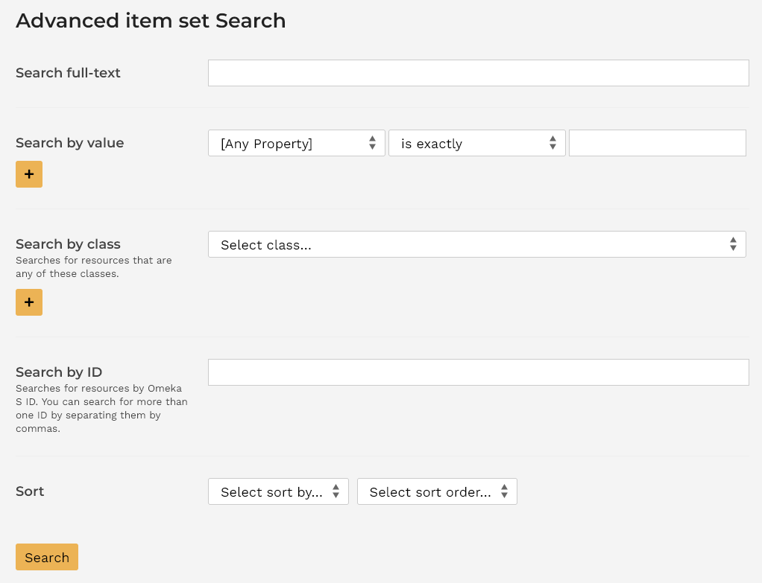Viewport: 762px width, 583px height.
Task: Open the [Any Property] dropdown
Action: click(x=297, y=143)
